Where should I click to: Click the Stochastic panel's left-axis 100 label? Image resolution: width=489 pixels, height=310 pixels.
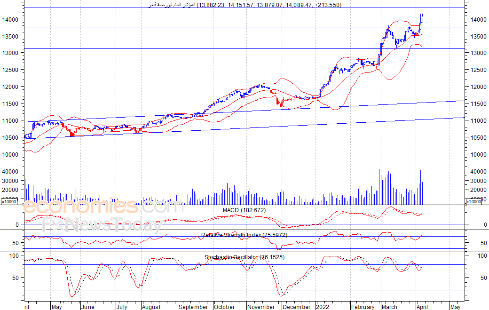14,256
